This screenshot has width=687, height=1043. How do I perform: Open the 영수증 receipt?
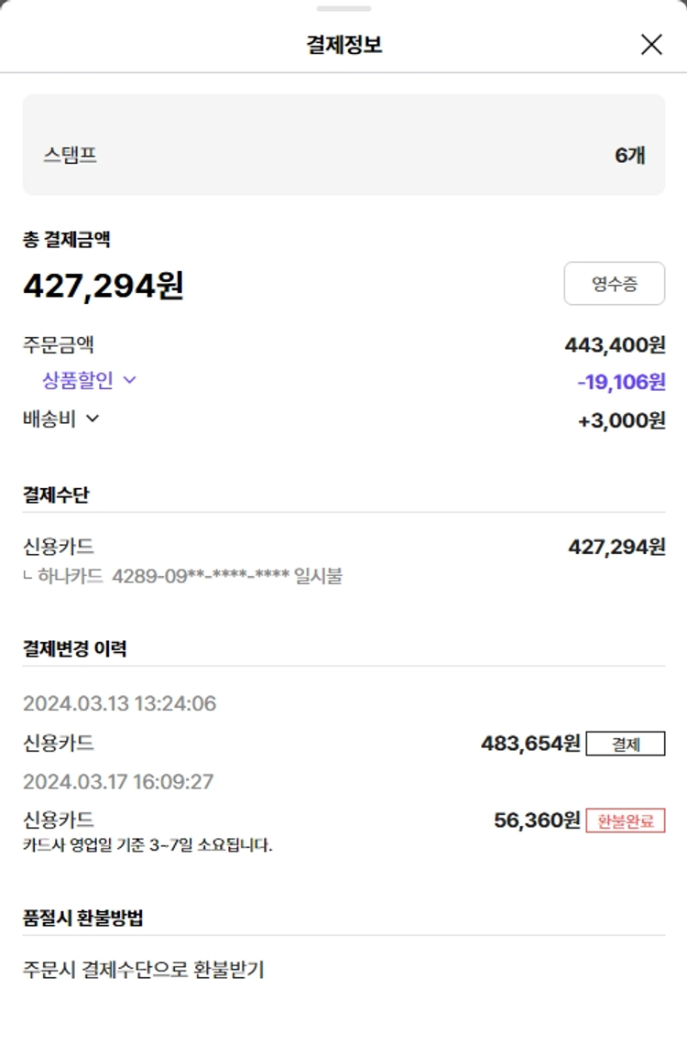coord(614,284)
